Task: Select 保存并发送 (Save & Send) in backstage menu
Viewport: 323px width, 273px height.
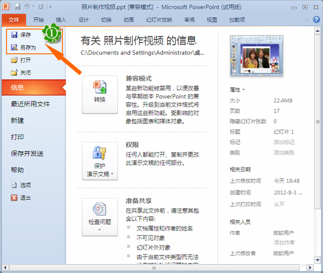Action: 27,153
